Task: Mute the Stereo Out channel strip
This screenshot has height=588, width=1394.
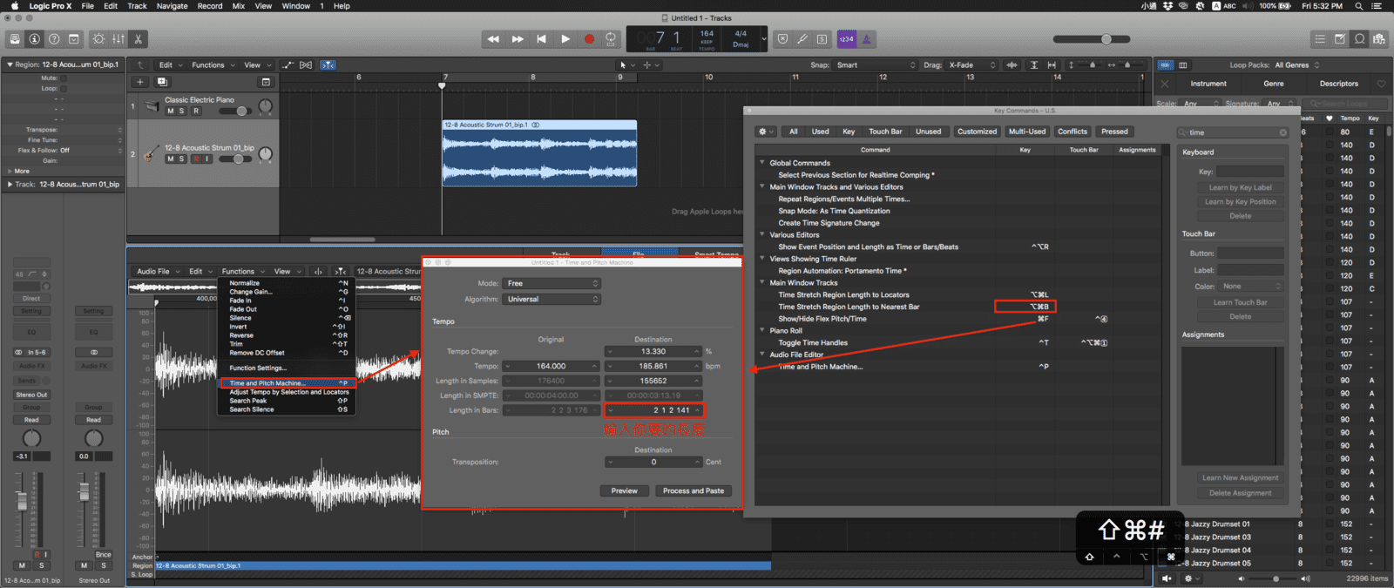Action: click(85, 565)
